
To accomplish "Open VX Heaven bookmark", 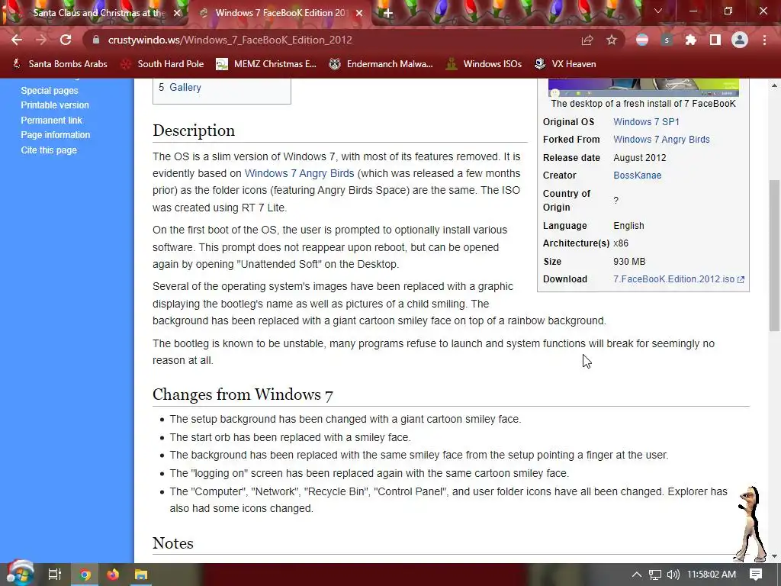I will tap(565, 64).
